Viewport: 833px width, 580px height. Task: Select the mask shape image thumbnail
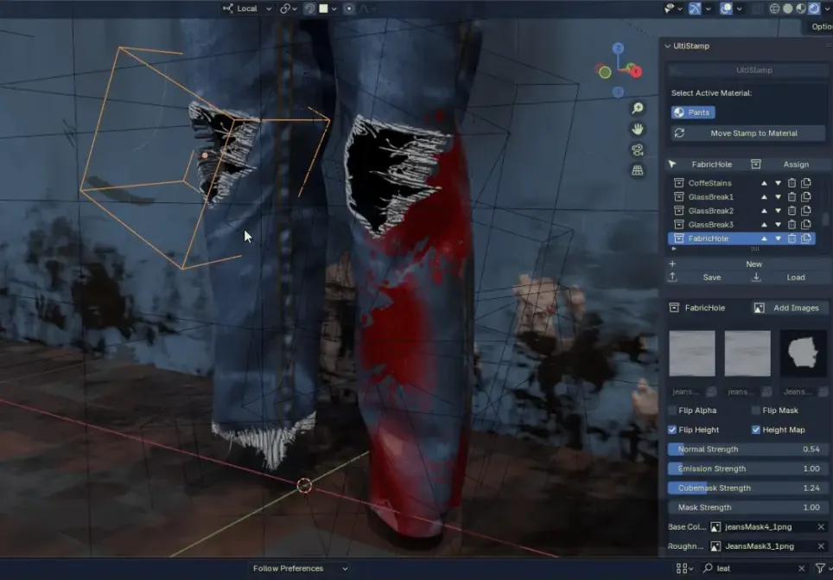pyautogui.click(x=803, y=353)
